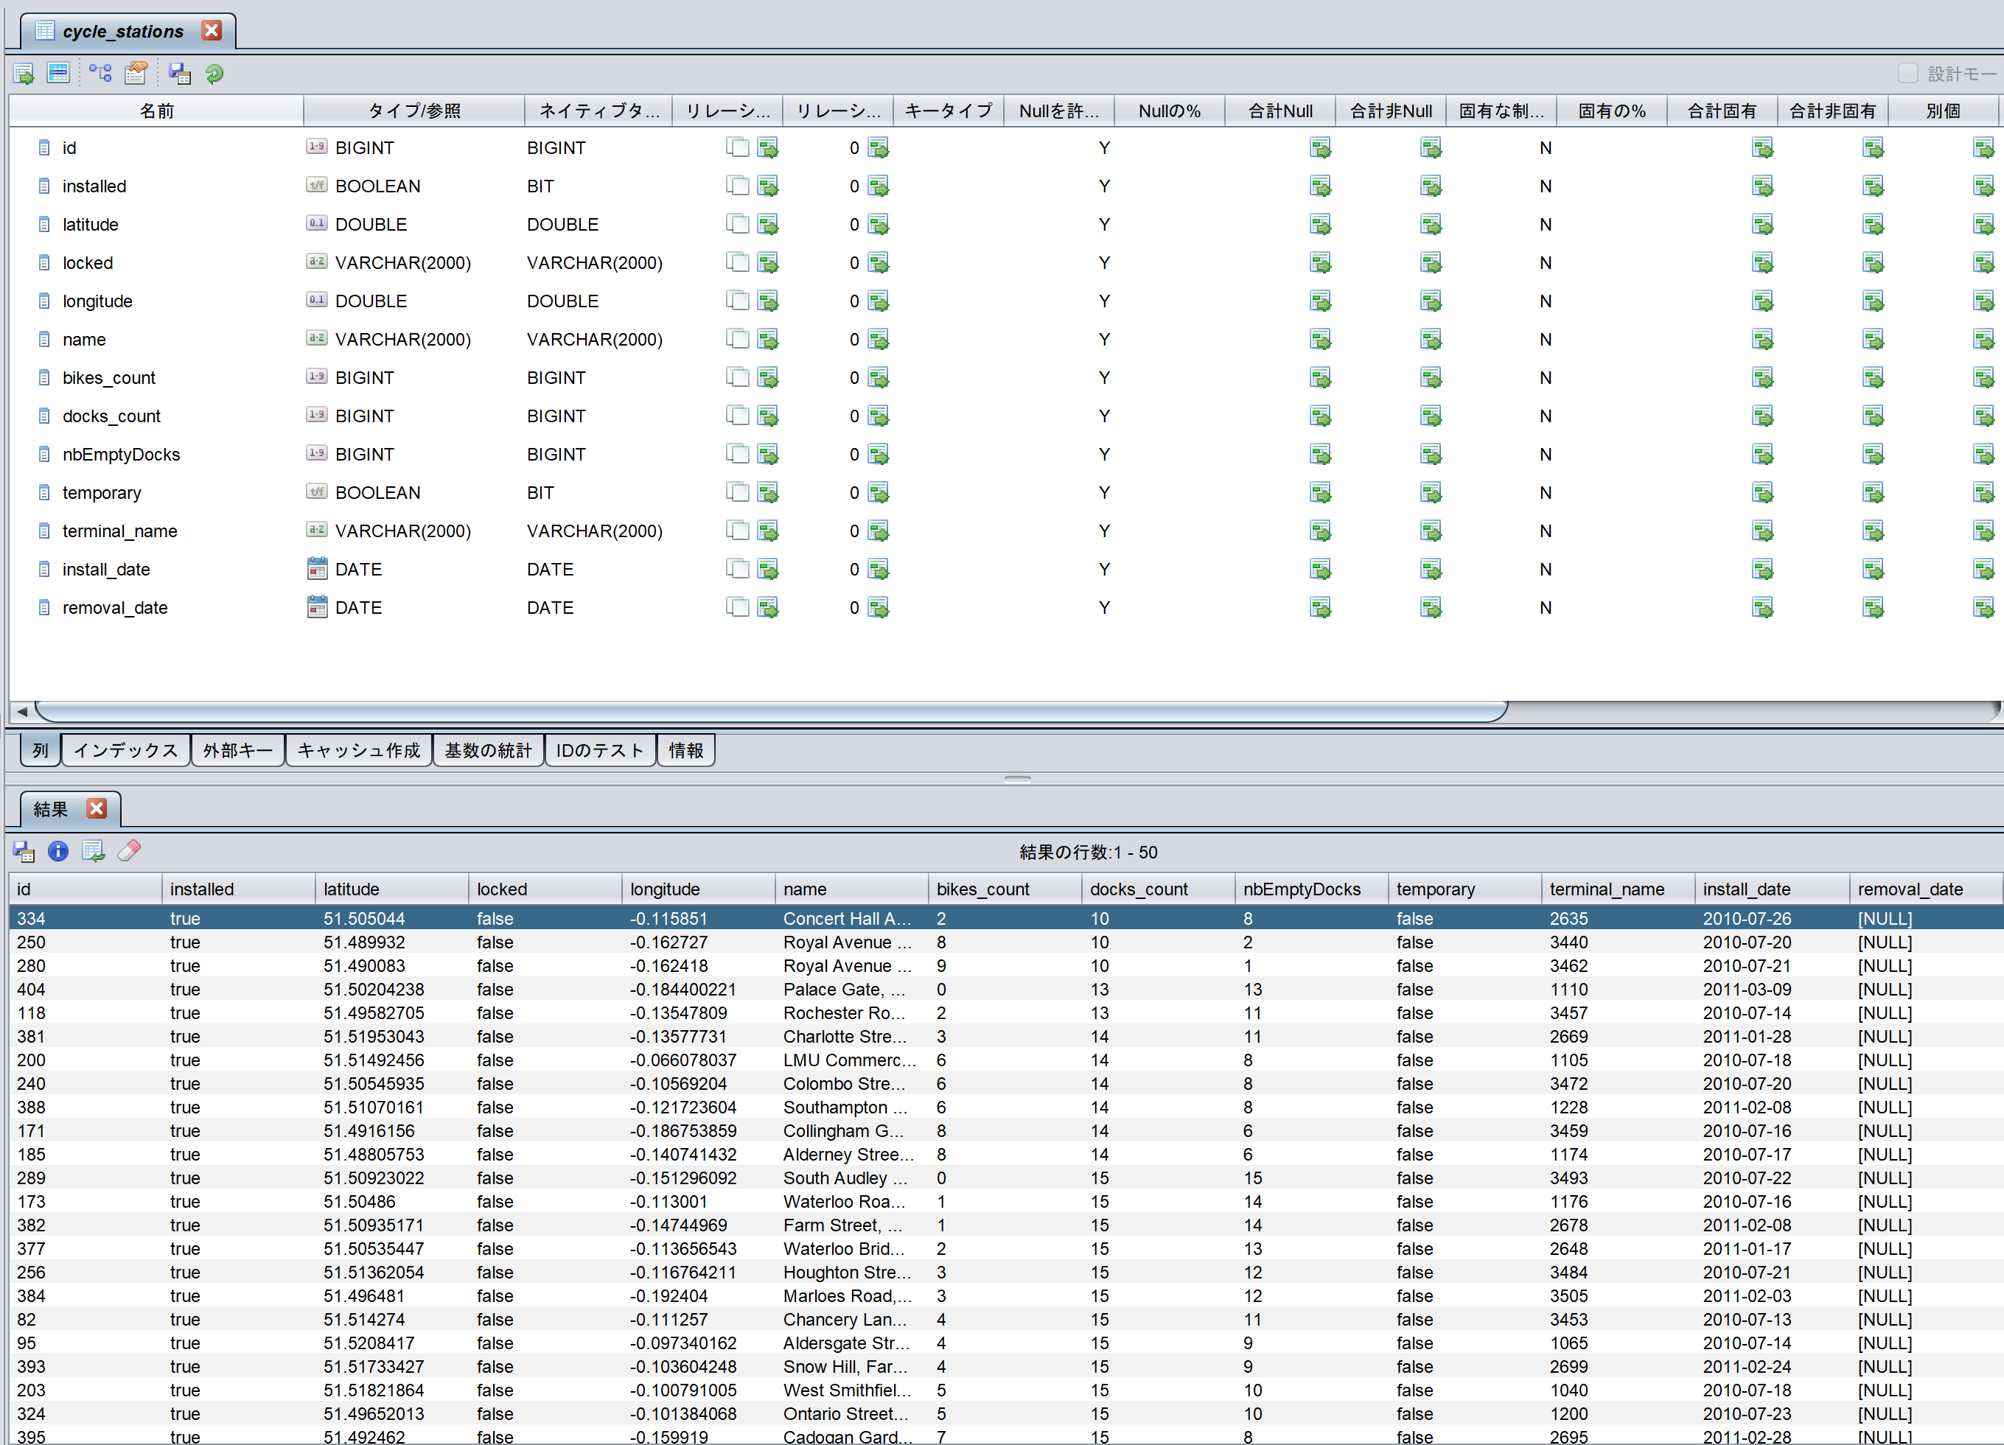
Task: Open the キャッシュ作成 tab
Action: 359,751
